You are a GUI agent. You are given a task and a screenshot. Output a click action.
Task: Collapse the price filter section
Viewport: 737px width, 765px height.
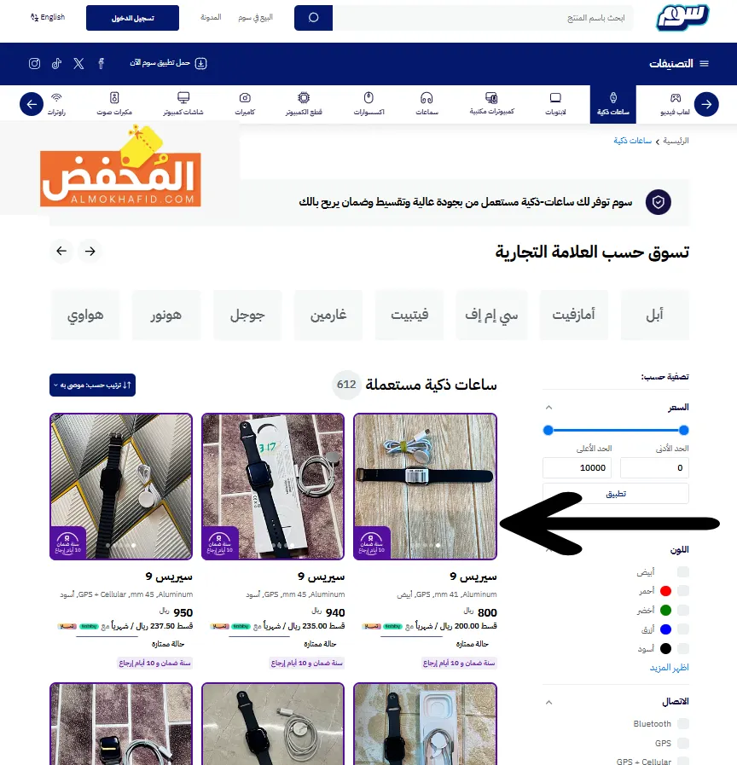(549, 408)
